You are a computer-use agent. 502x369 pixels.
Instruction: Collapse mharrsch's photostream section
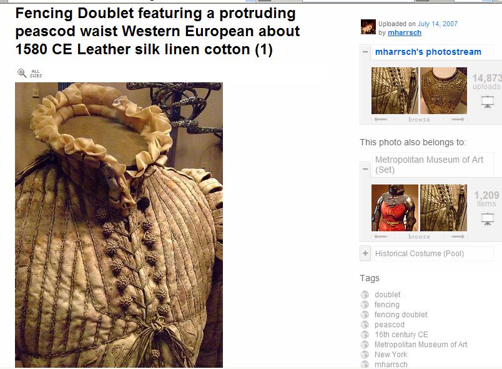(365, 52)
